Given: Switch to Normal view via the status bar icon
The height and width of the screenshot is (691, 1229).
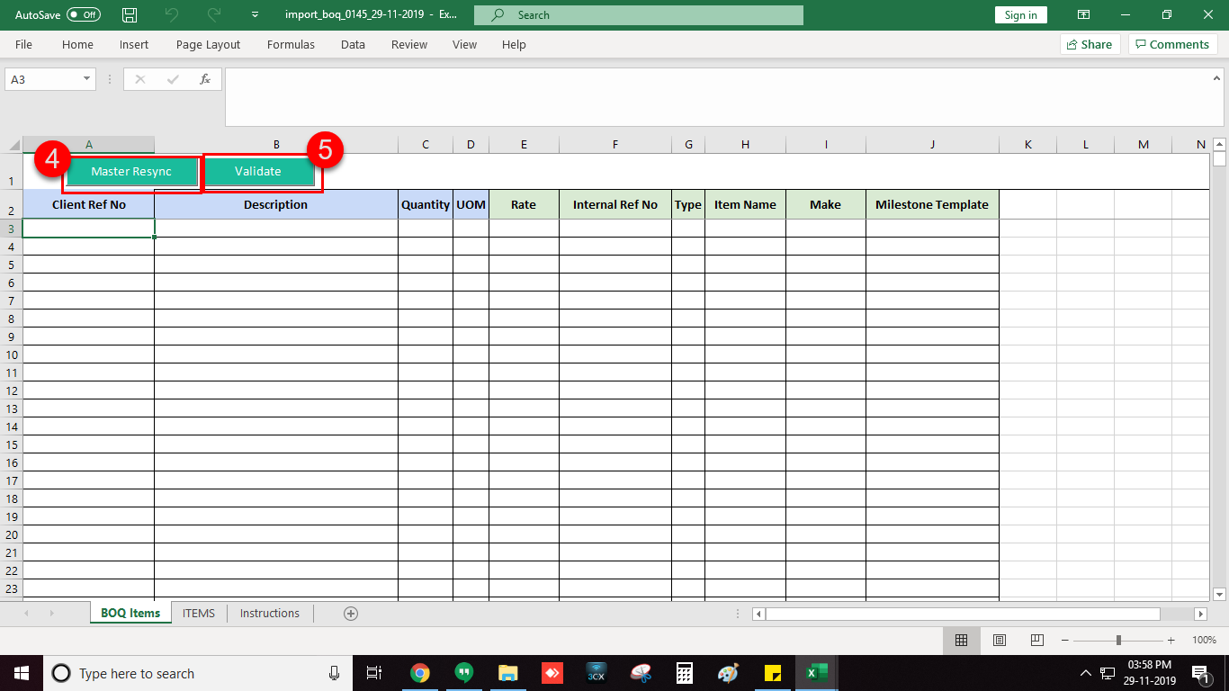Looking at the screenshot, I should point(961,640).
